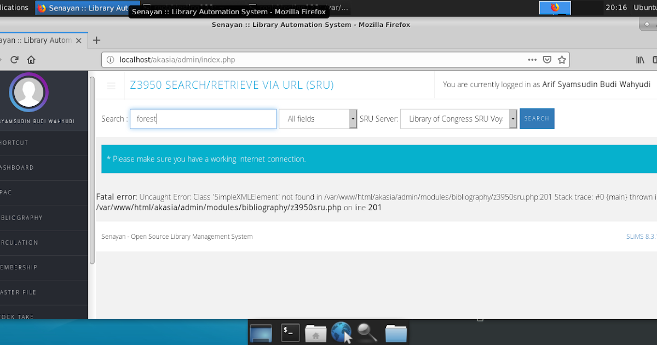The height and width of the screenshot is (345, 657).
Task: Bookmark this page with the star icon
Action: click(561, 60)
